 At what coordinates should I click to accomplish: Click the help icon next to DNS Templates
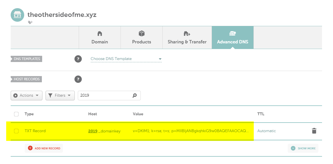tap(78, 59)
